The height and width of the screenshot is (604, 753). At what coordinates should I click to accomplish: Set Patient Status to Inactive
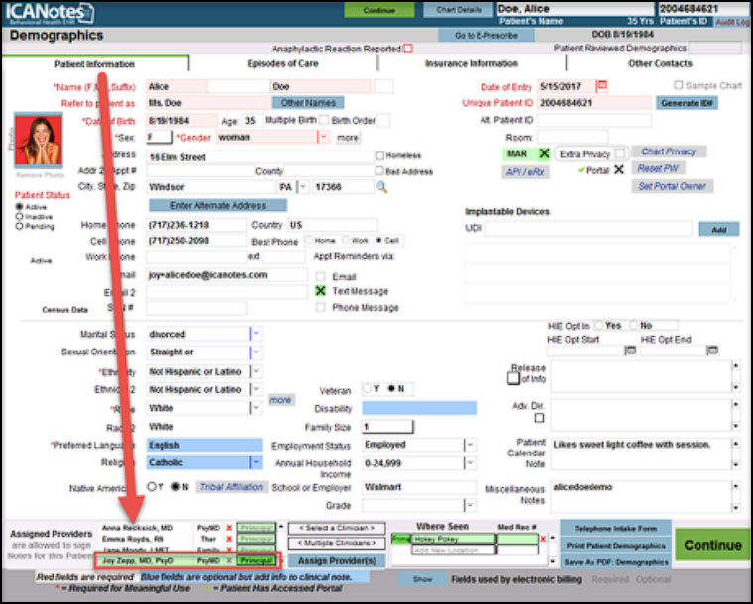(19, 217)
